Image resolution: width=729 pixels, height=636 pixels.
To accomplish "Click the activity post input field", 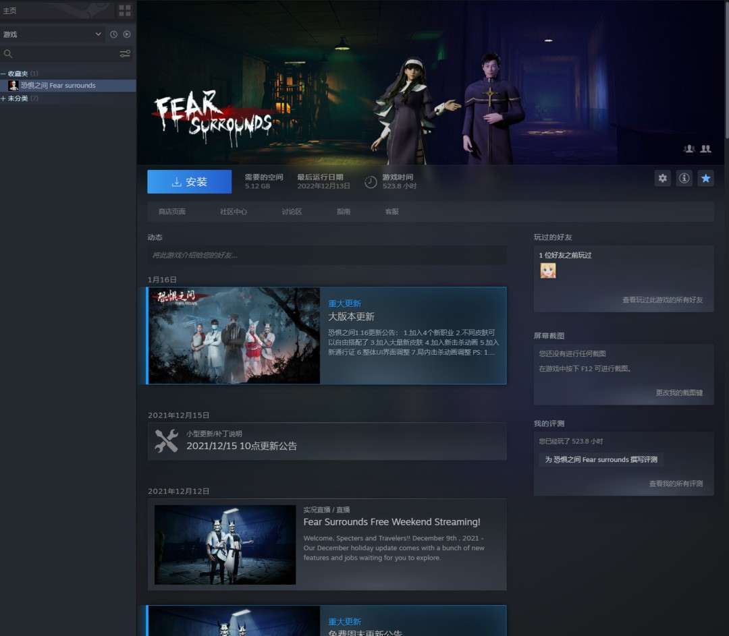I will click(x=327, y=255).
